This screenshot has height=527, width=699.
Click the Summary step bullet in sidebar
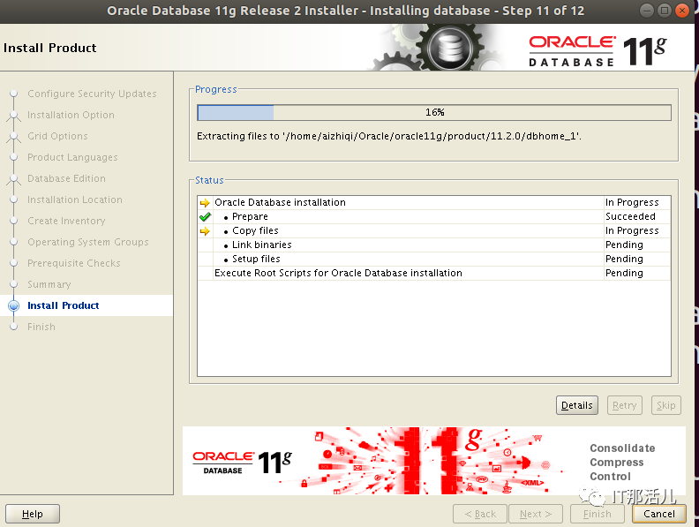pos(14,284)
